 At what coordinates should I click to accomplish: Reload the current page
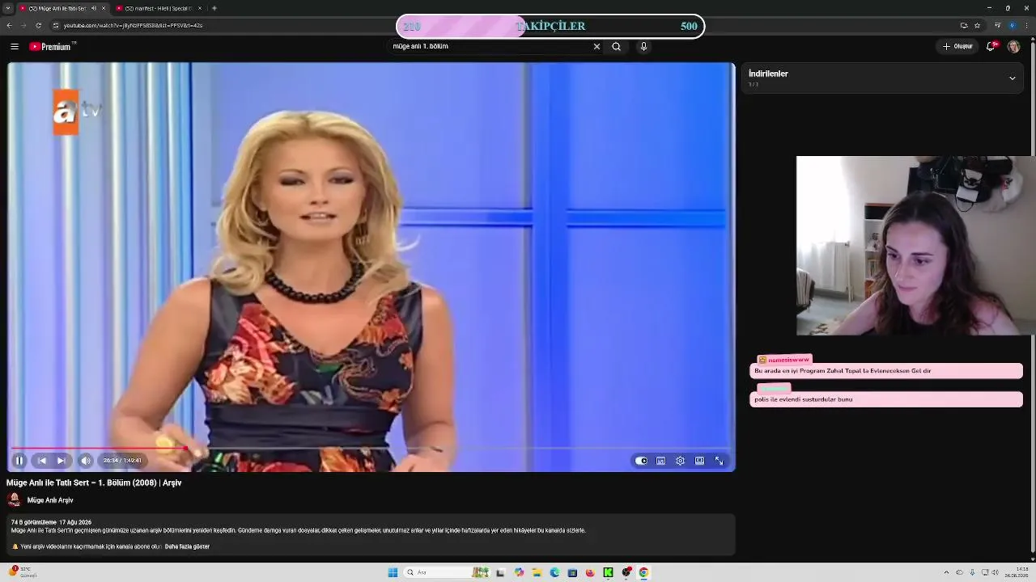(x=38, y=25)
